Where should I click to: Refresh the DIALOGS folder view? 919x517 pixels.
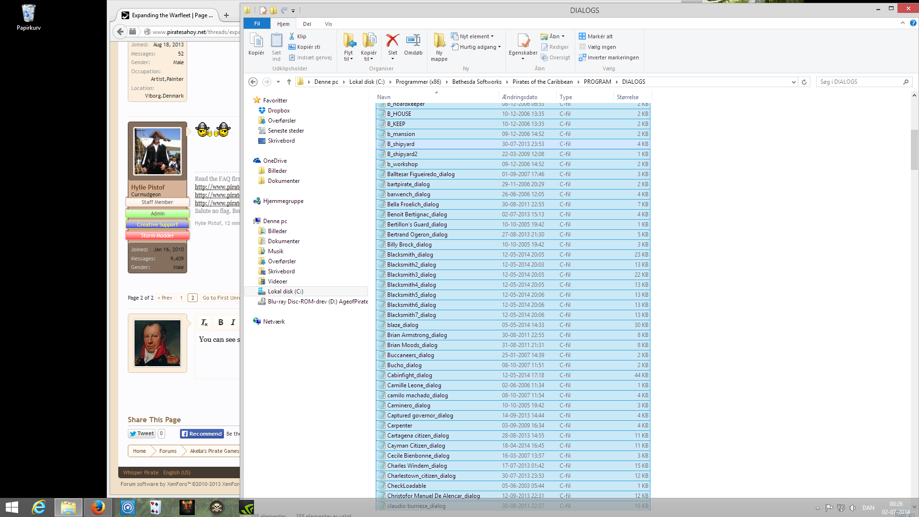(804, 82)
